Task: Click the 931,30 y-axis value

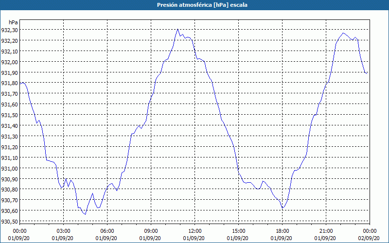Action: tap(10, 137)
